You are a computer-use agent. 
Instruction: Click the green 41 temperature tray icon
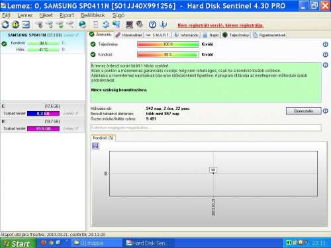point(289,243)
